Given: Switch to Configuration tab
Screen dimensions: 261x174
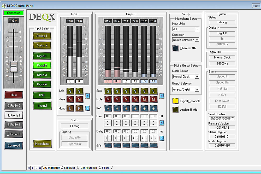Looking at the screenshot, I should 88,168.
